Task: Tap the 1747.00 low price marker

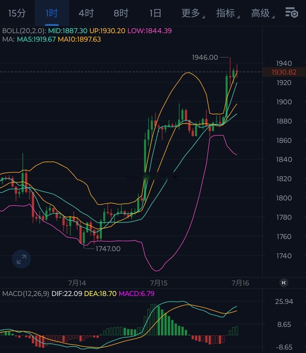Action: [108, 249]
